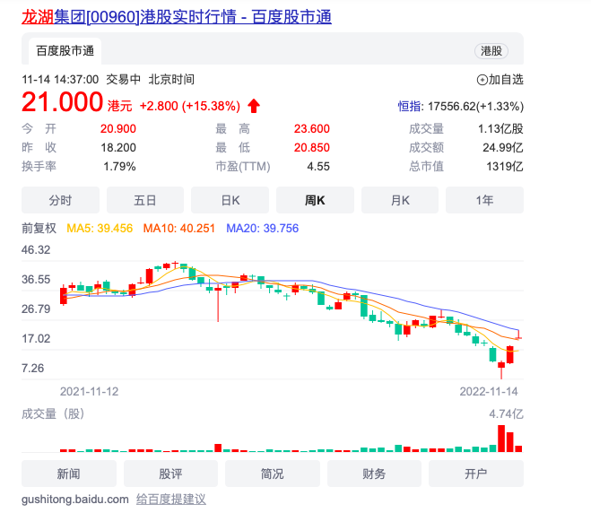Switch chart to 月K view
This screenshot has width=591, height=513.
[400, 200]
